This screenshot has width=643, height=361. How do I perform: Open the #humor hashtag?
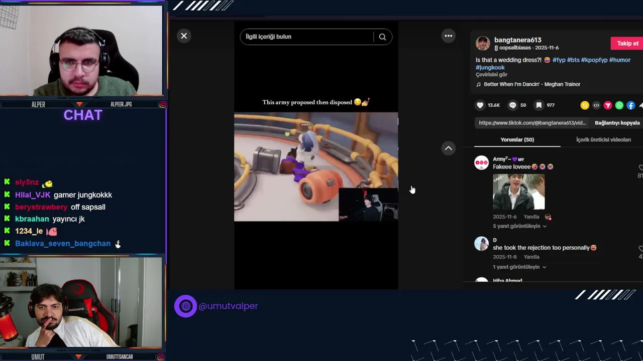tap(620, 60)
